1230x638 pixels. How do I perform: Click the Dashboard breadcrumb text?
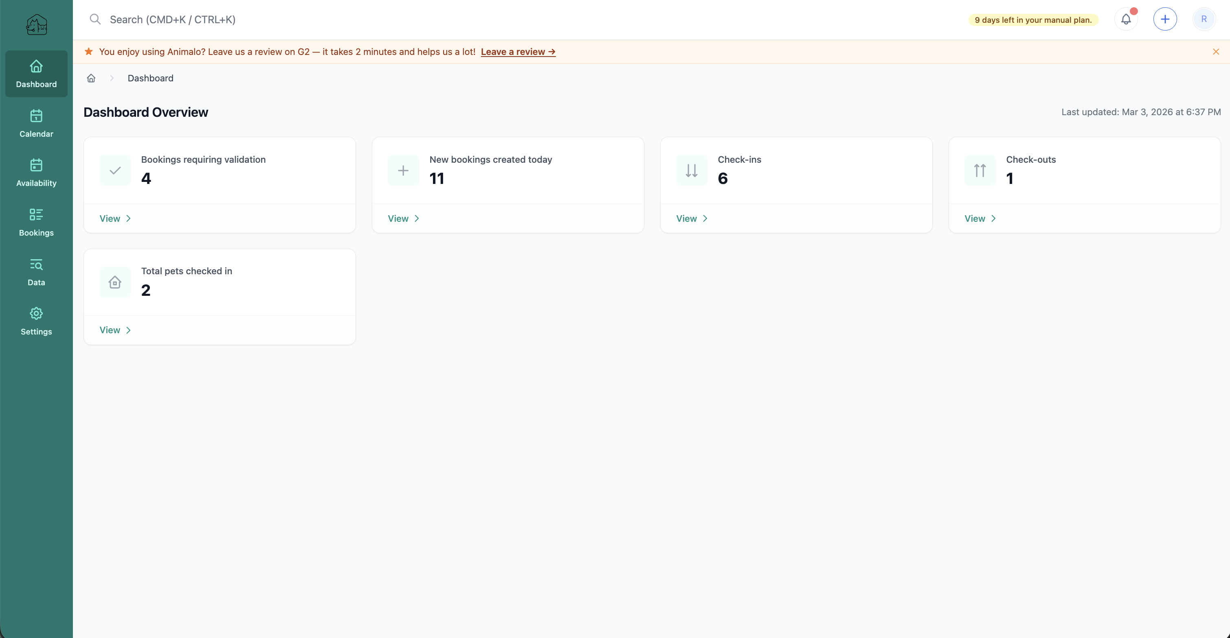click(150, 78)
